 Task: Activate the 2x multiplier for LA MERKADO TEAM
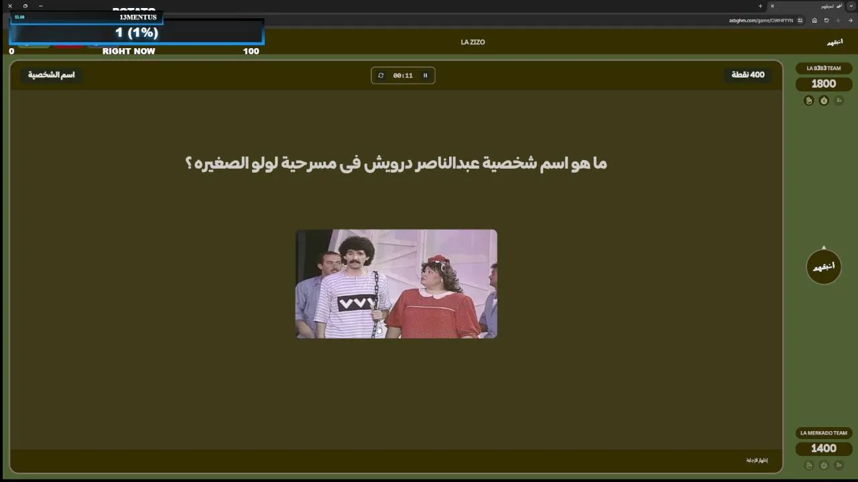[839, 465]
